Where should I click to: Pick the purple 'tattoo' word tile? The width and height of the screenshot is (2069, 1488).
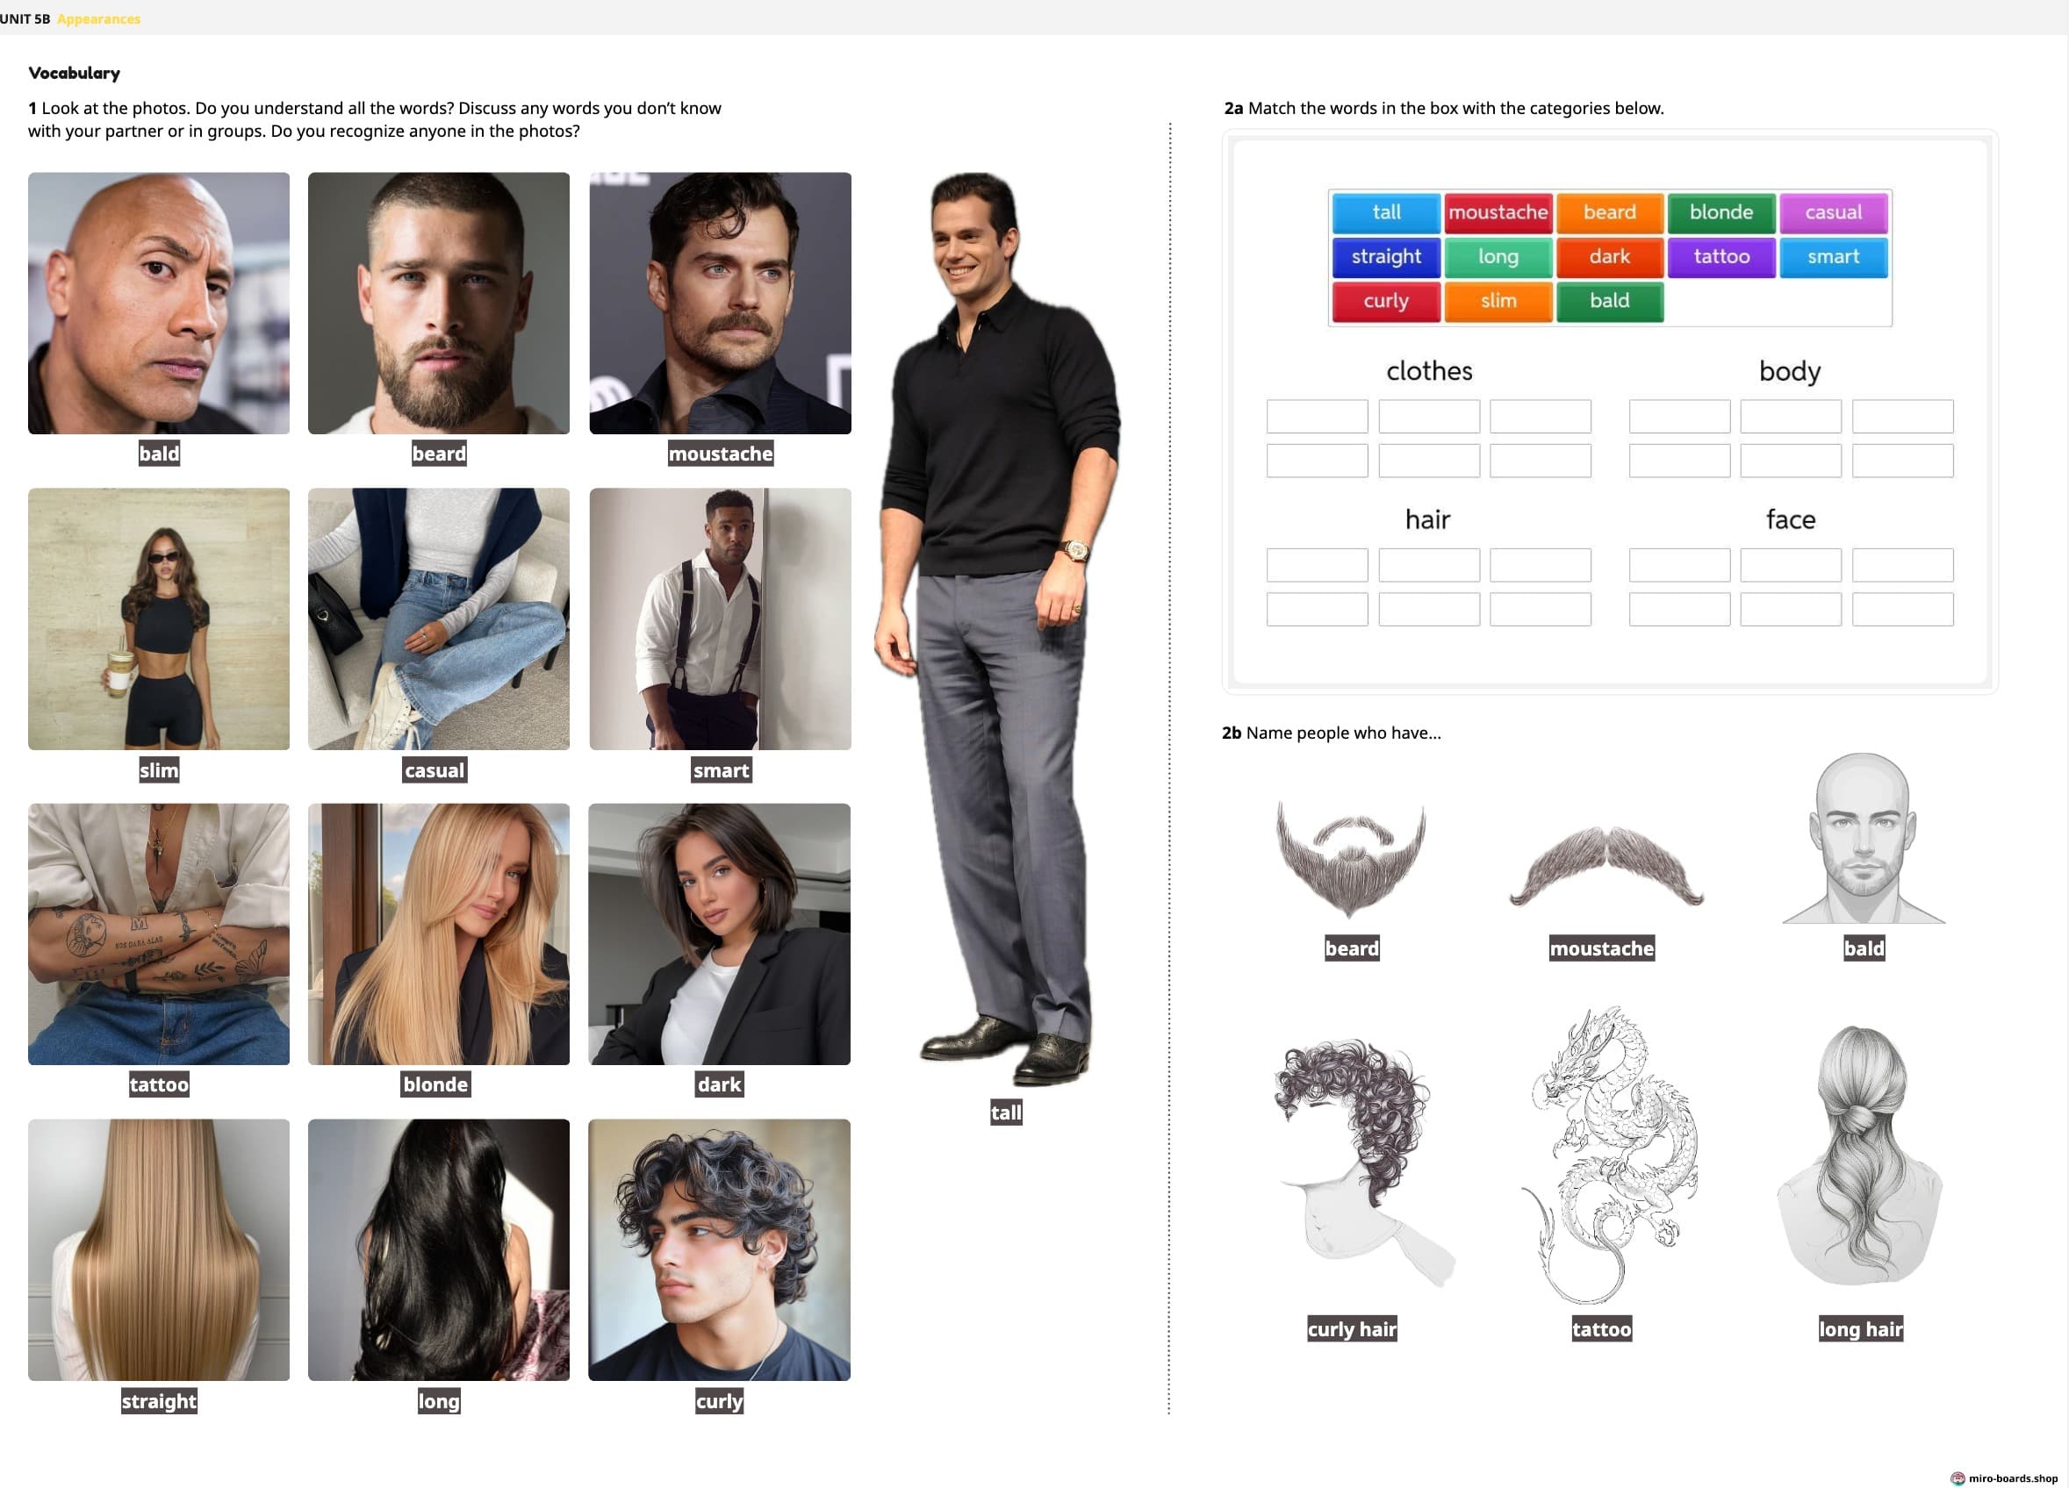tap(1721, 256)
